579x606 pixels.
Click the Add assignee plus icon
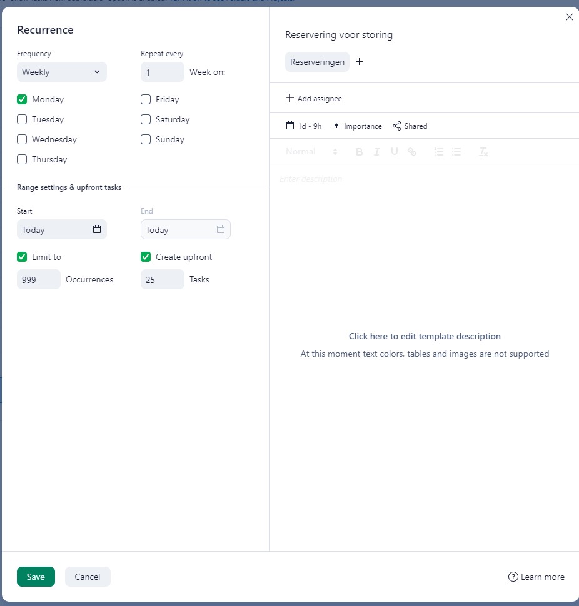pos(289,98)
